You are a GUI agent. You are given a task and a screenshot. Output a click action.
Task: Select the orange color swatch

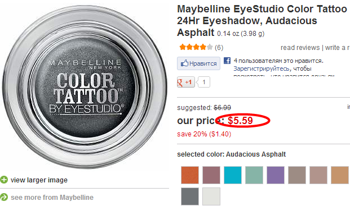coord(190,175)
